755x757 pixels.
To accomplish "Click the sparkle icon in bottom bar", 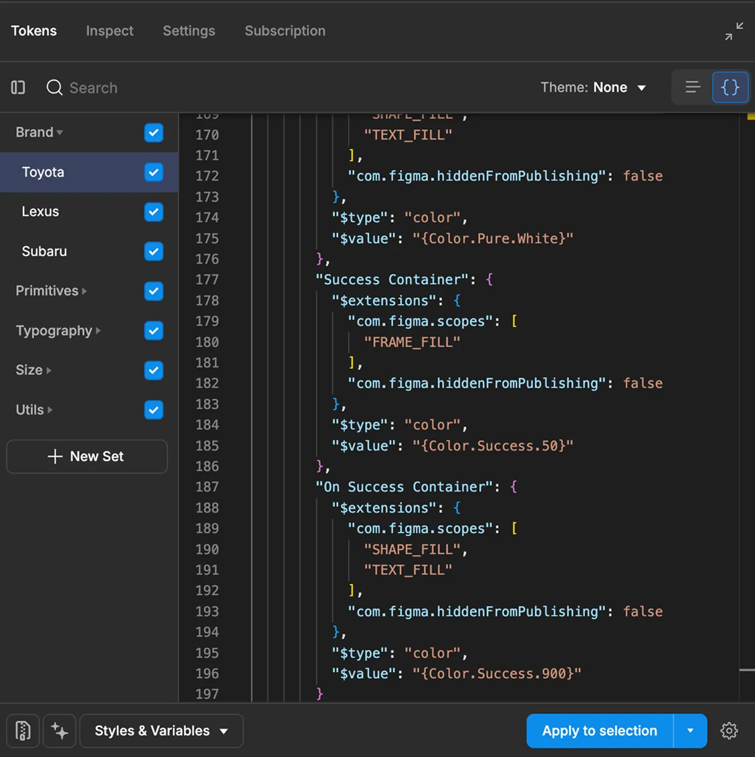I will click(59, 731).
